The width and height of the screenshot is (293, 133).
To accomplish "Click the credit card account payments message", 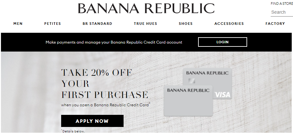I will [x=114, y=42].
